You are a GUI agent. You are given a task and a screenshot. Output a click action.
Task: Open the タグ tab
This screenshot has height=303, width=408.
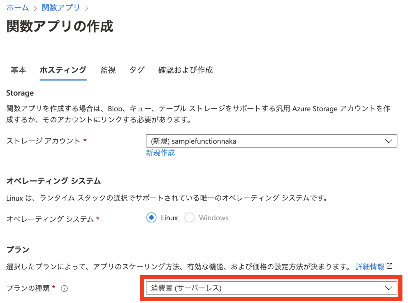(137, 70)
